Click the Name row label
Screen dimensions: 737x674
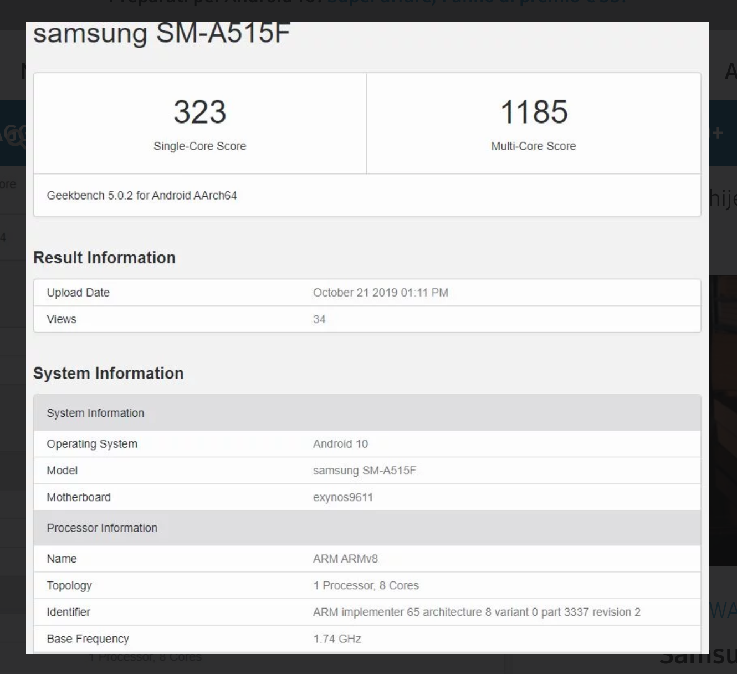tap(62, 559)
